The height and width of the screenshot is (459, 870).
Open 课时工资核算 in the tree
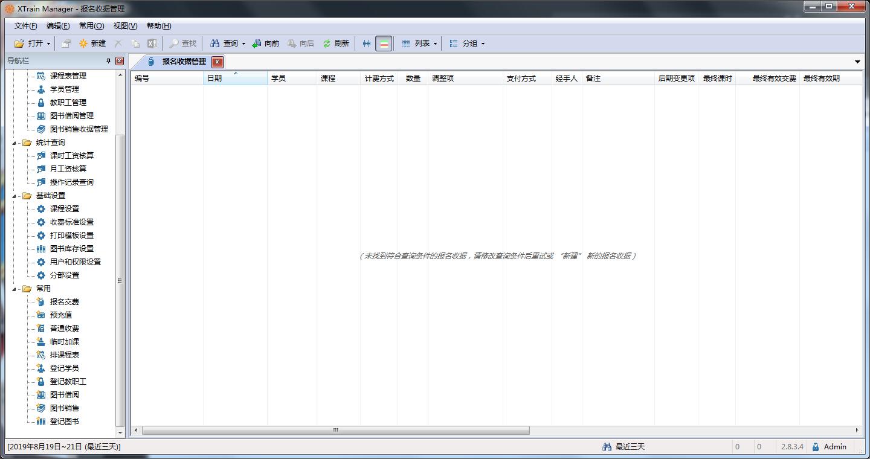(71, 156)
